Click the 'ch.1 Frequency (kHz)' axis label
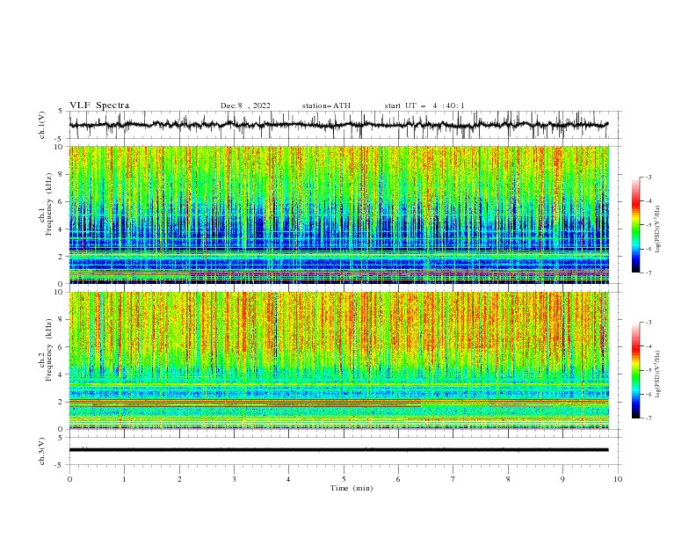 (x=47, y=204)
